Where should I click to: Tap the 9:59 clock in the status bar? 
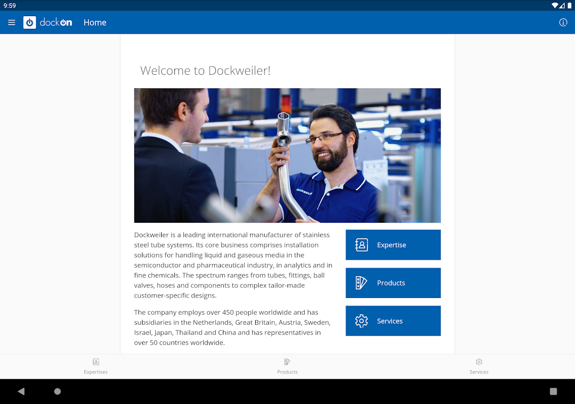coord(10,6)
